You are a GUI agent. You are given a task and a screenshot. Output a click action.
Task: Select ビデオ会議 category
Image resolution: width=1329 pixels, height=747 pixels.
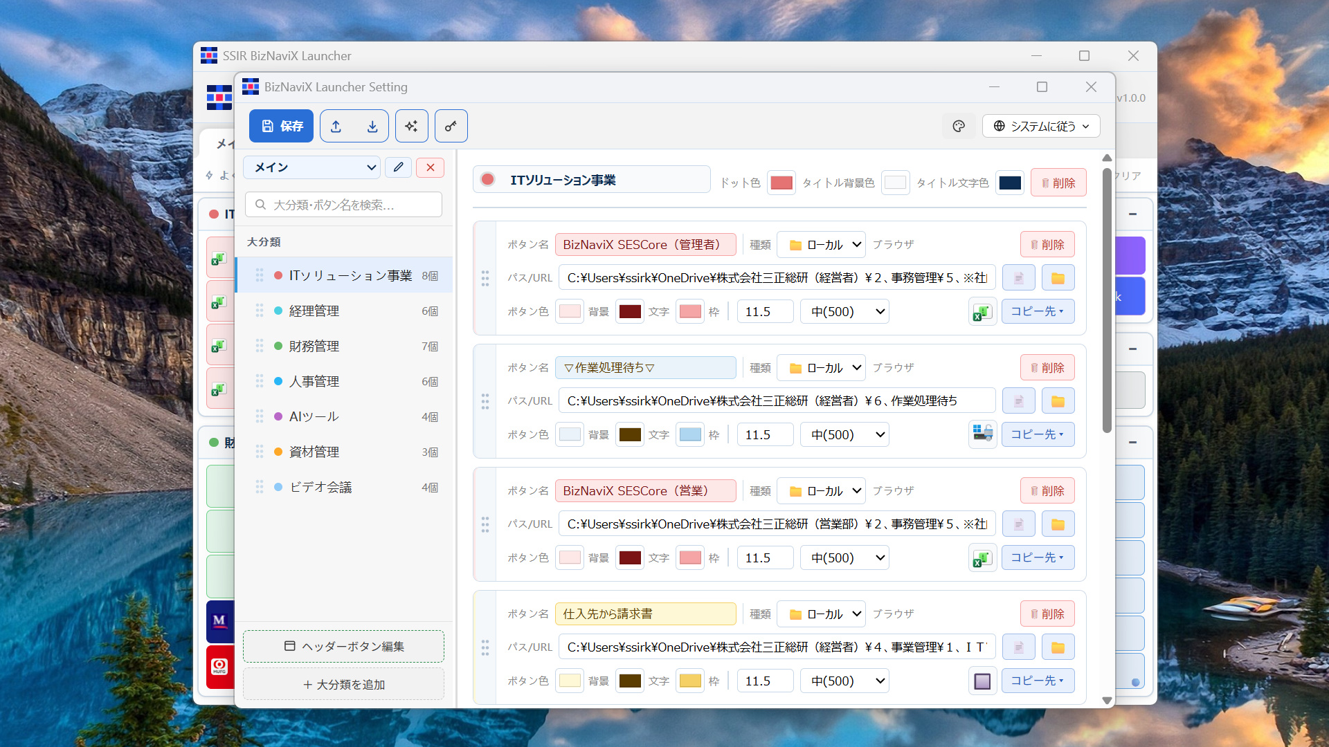pyautogui.click(x=344, y=487)
